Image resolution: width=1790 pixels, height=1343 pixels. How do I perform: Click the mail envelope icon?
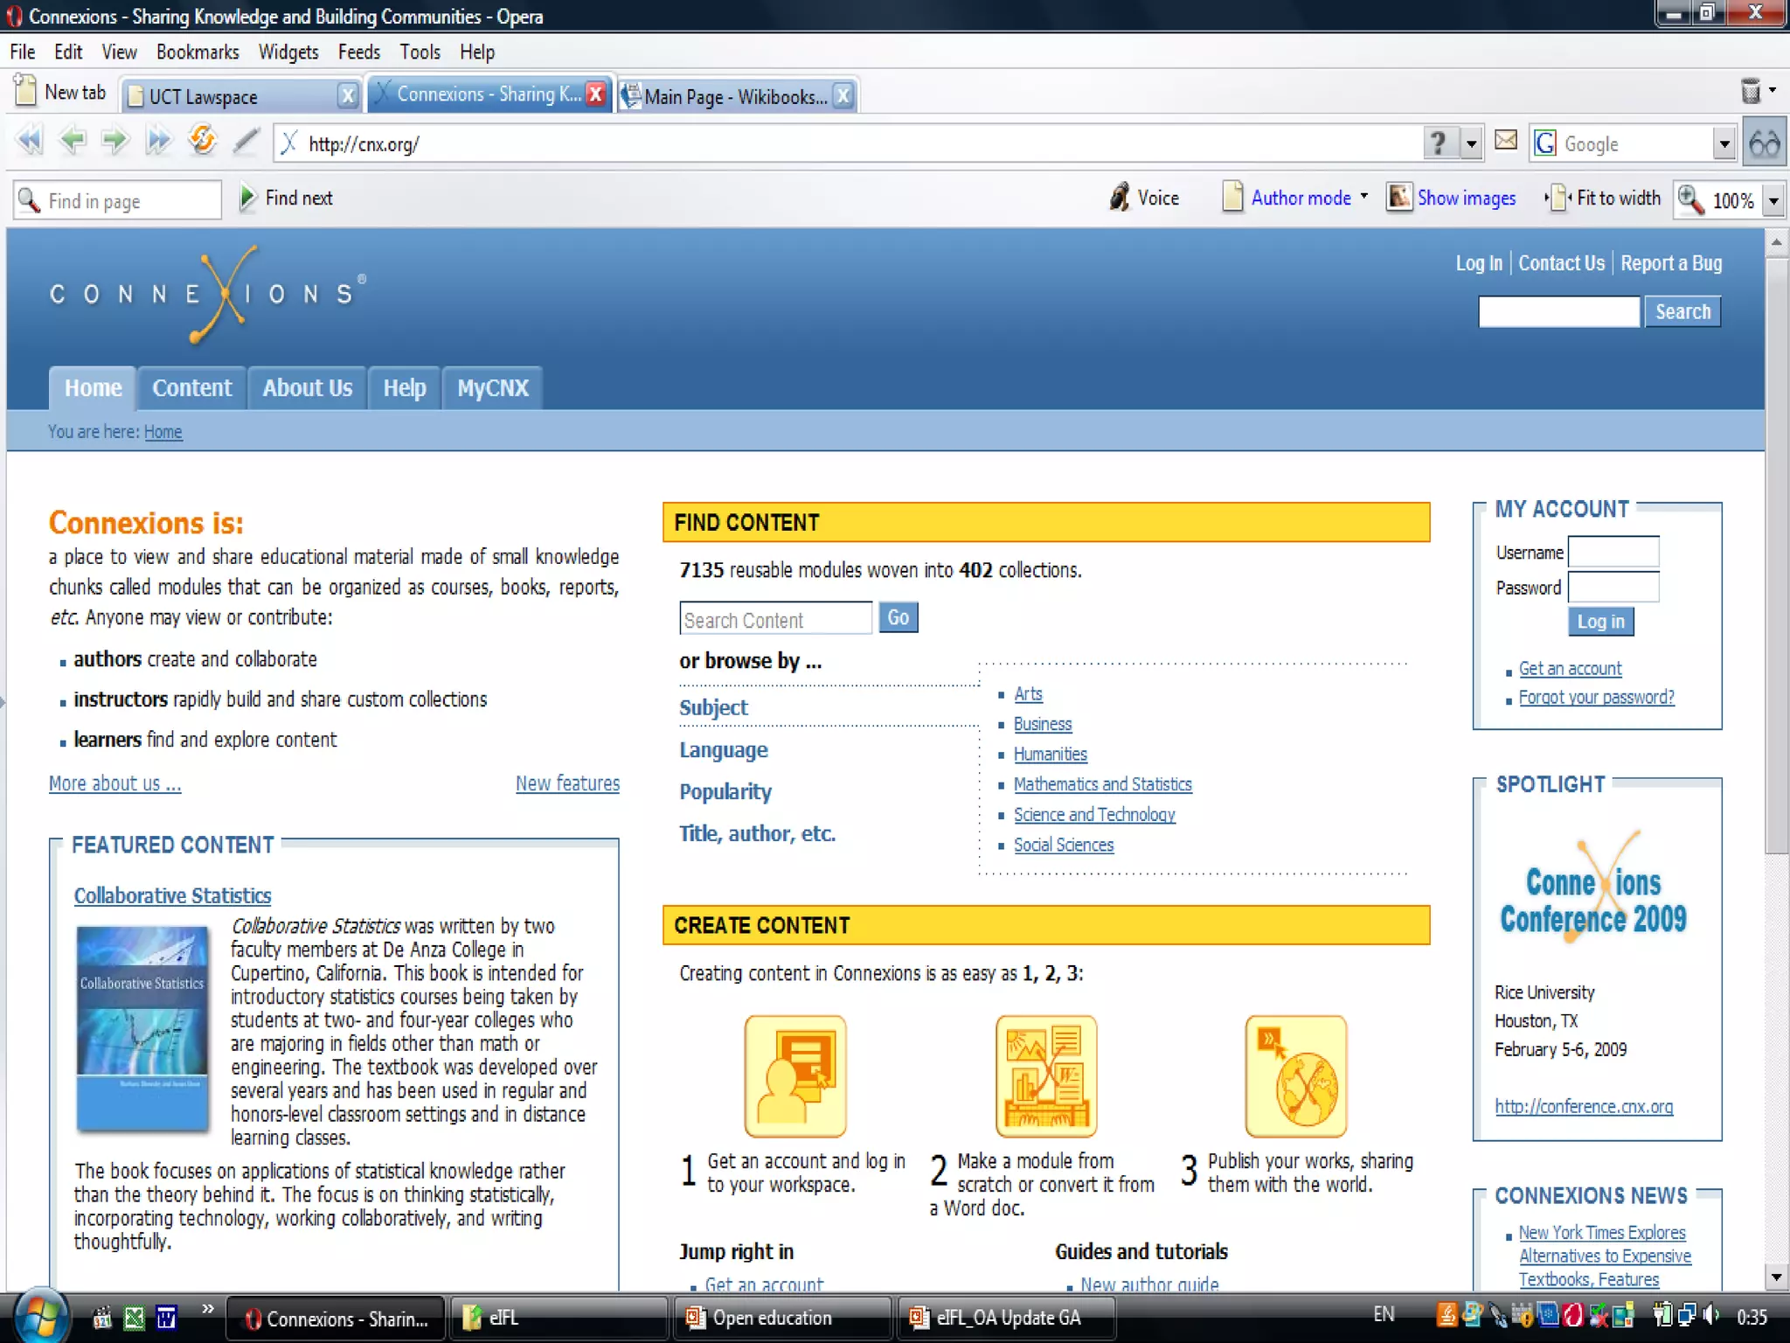1505,141
